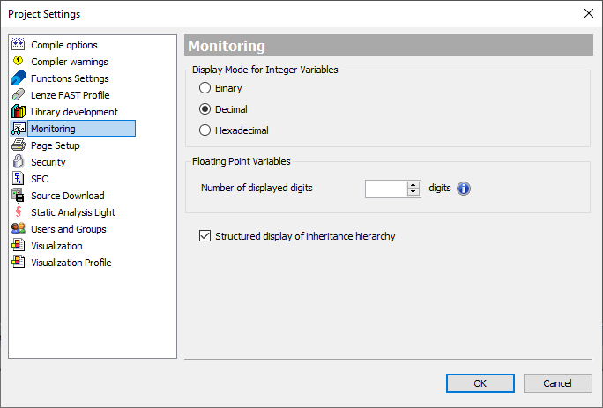Viewport: 603px width, 408px height.
Task: Click the Security padlock icon
Action: (19, 161)
